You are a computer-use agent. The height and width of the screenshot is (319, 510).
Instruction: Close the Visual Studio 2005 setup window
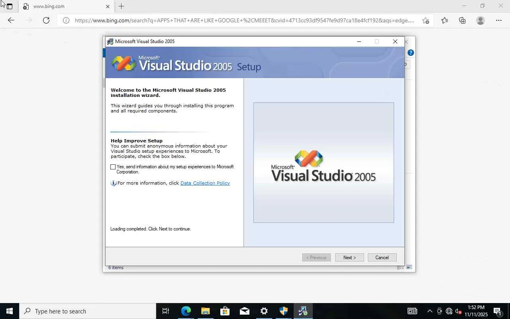(x=395, y=41)
